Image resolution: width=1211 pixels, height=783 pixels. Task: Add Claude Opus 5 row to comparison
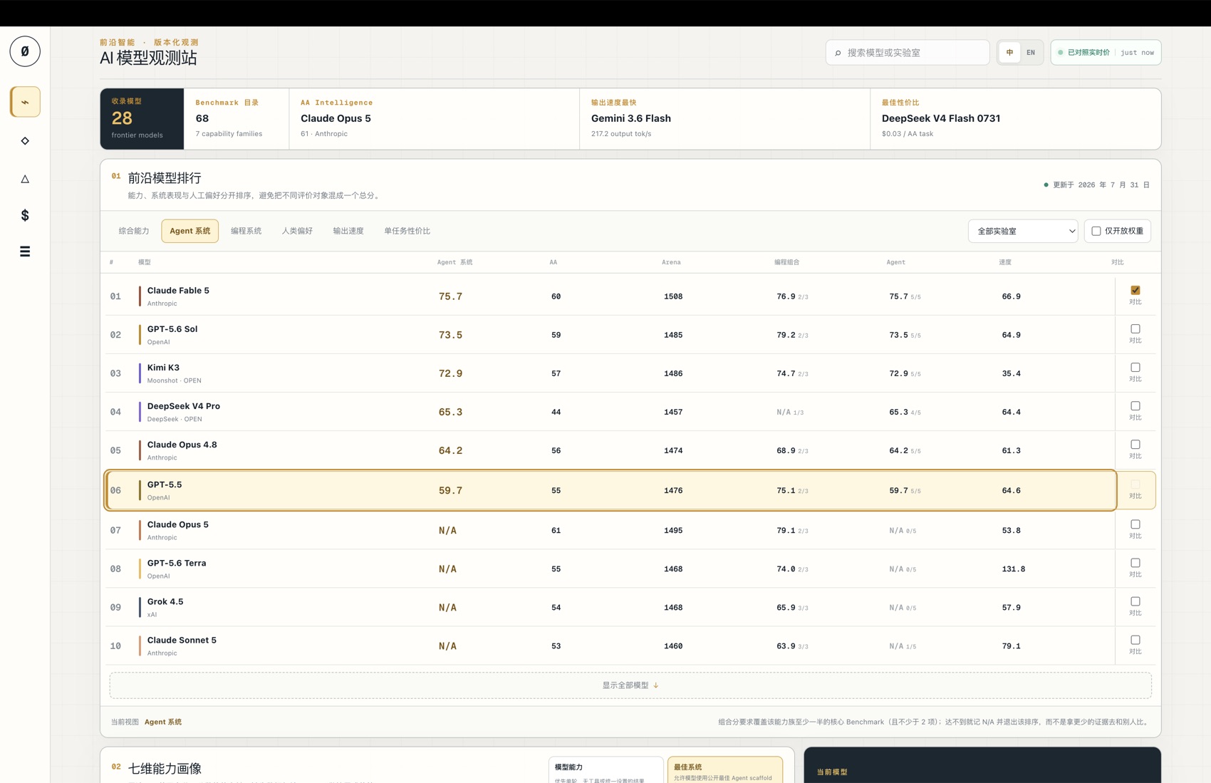(1135, 524)
